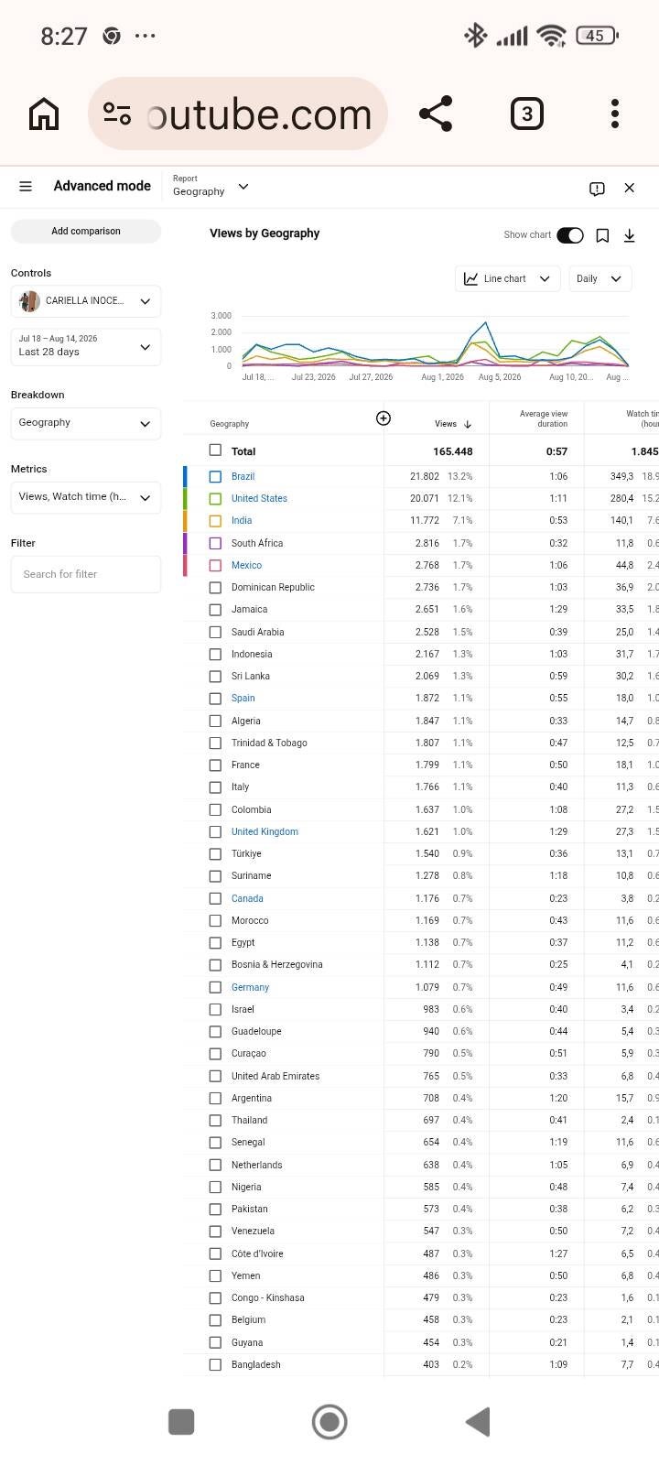The height and width of the screenshot is (1465, 659).
Task: Open the browser home page icon
Action: pyautogui.click(x=44, y=114)
